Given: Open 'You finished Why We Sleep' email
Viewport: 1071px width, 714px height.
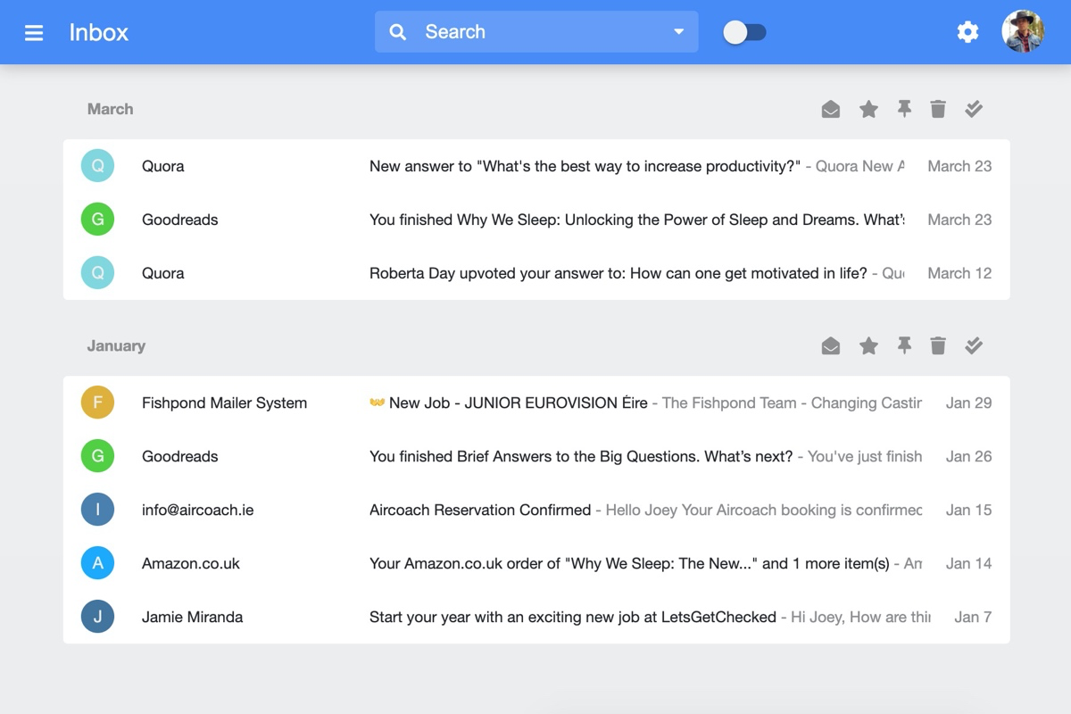Looking at the screenshot, I should tap(536, 220).
